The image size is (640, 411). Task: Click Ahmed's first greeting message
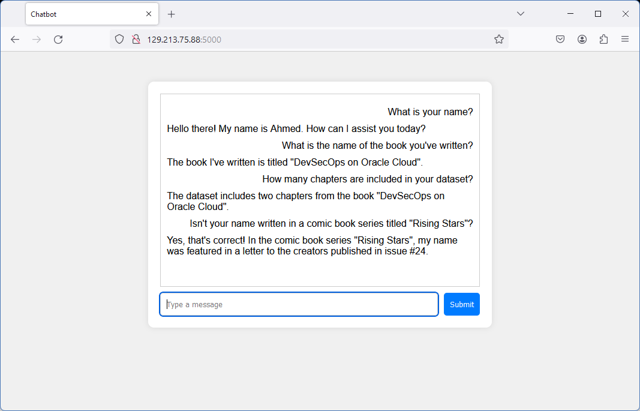pyautogui.click(x=296, y=128)
